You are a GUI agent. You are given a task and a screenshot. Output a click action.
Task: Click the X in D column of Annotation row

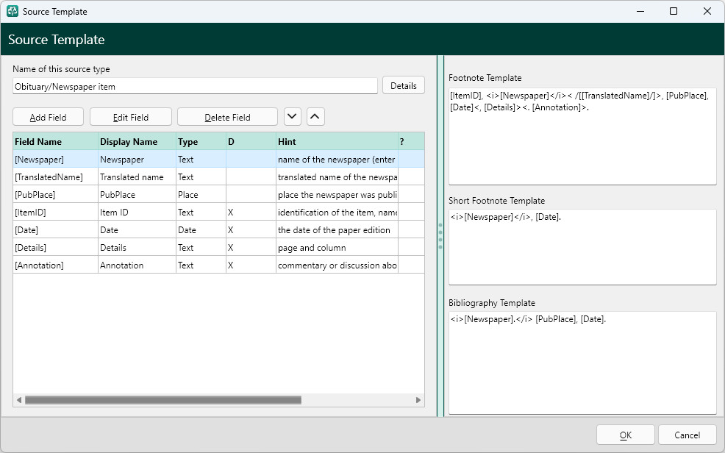[230, 265]
